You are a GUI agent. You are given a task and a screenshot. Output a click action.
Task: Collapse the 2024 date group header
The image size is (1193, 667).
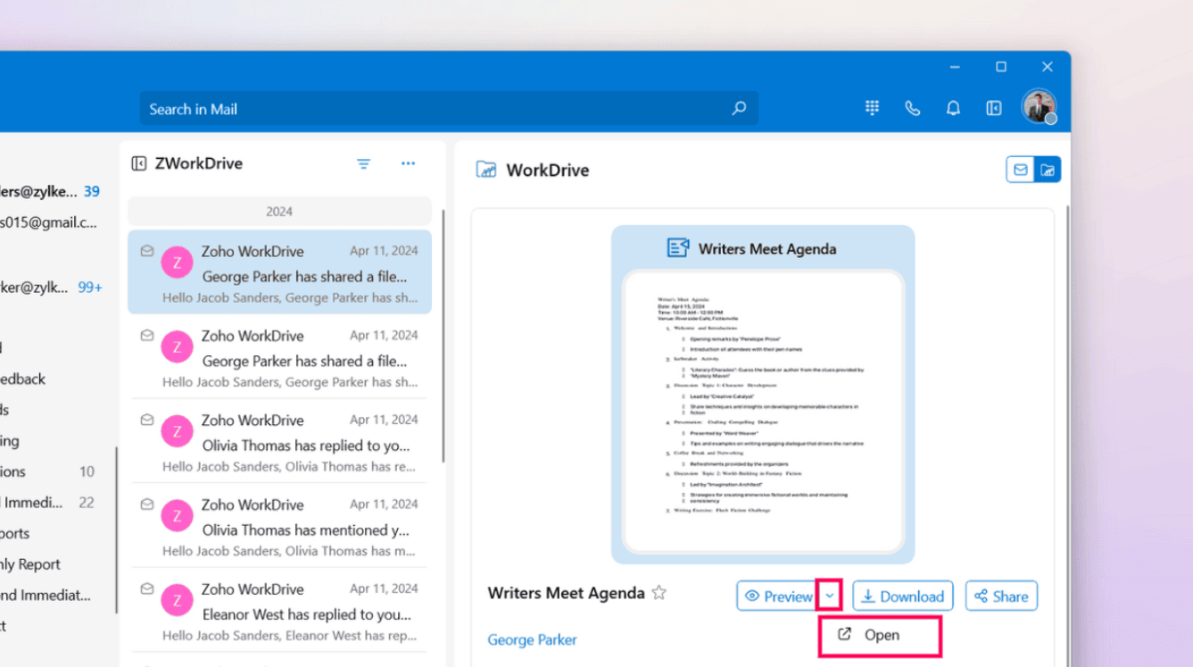click(x=279, y=212)
